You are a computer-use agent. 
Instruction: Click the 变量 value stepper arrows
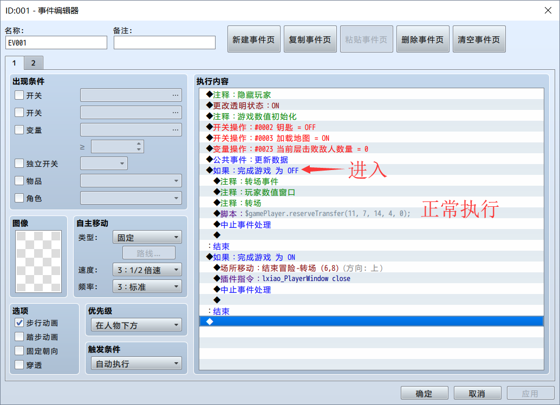pyautogui.click(x=139, y=146)
